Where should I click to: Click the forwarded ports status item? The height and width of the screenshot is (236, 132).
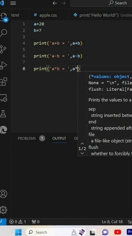pos(36,222)
